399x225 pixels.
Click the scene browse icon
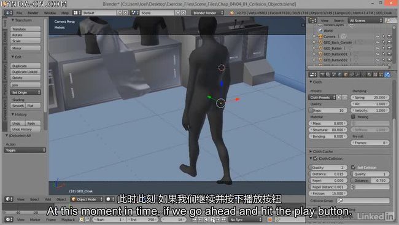(x=134, y=12)
